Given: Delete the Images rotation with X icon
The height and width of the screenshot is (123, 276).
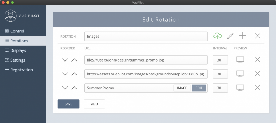Looking at the screenshot, I should [257, 36].
